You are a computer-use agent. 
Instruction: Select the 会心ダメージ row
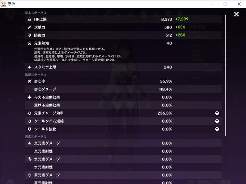(123, 89)
